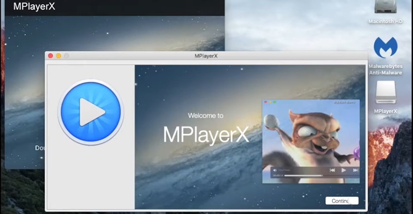Image resolution: width=413 pixels, height=214 pixels.
Task: Click the squirrel video preview thumbnail
Action: click(311, 141)
